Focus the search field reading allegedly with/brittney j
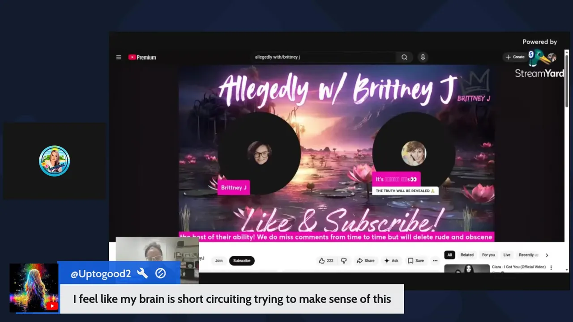 click(324, 57)
